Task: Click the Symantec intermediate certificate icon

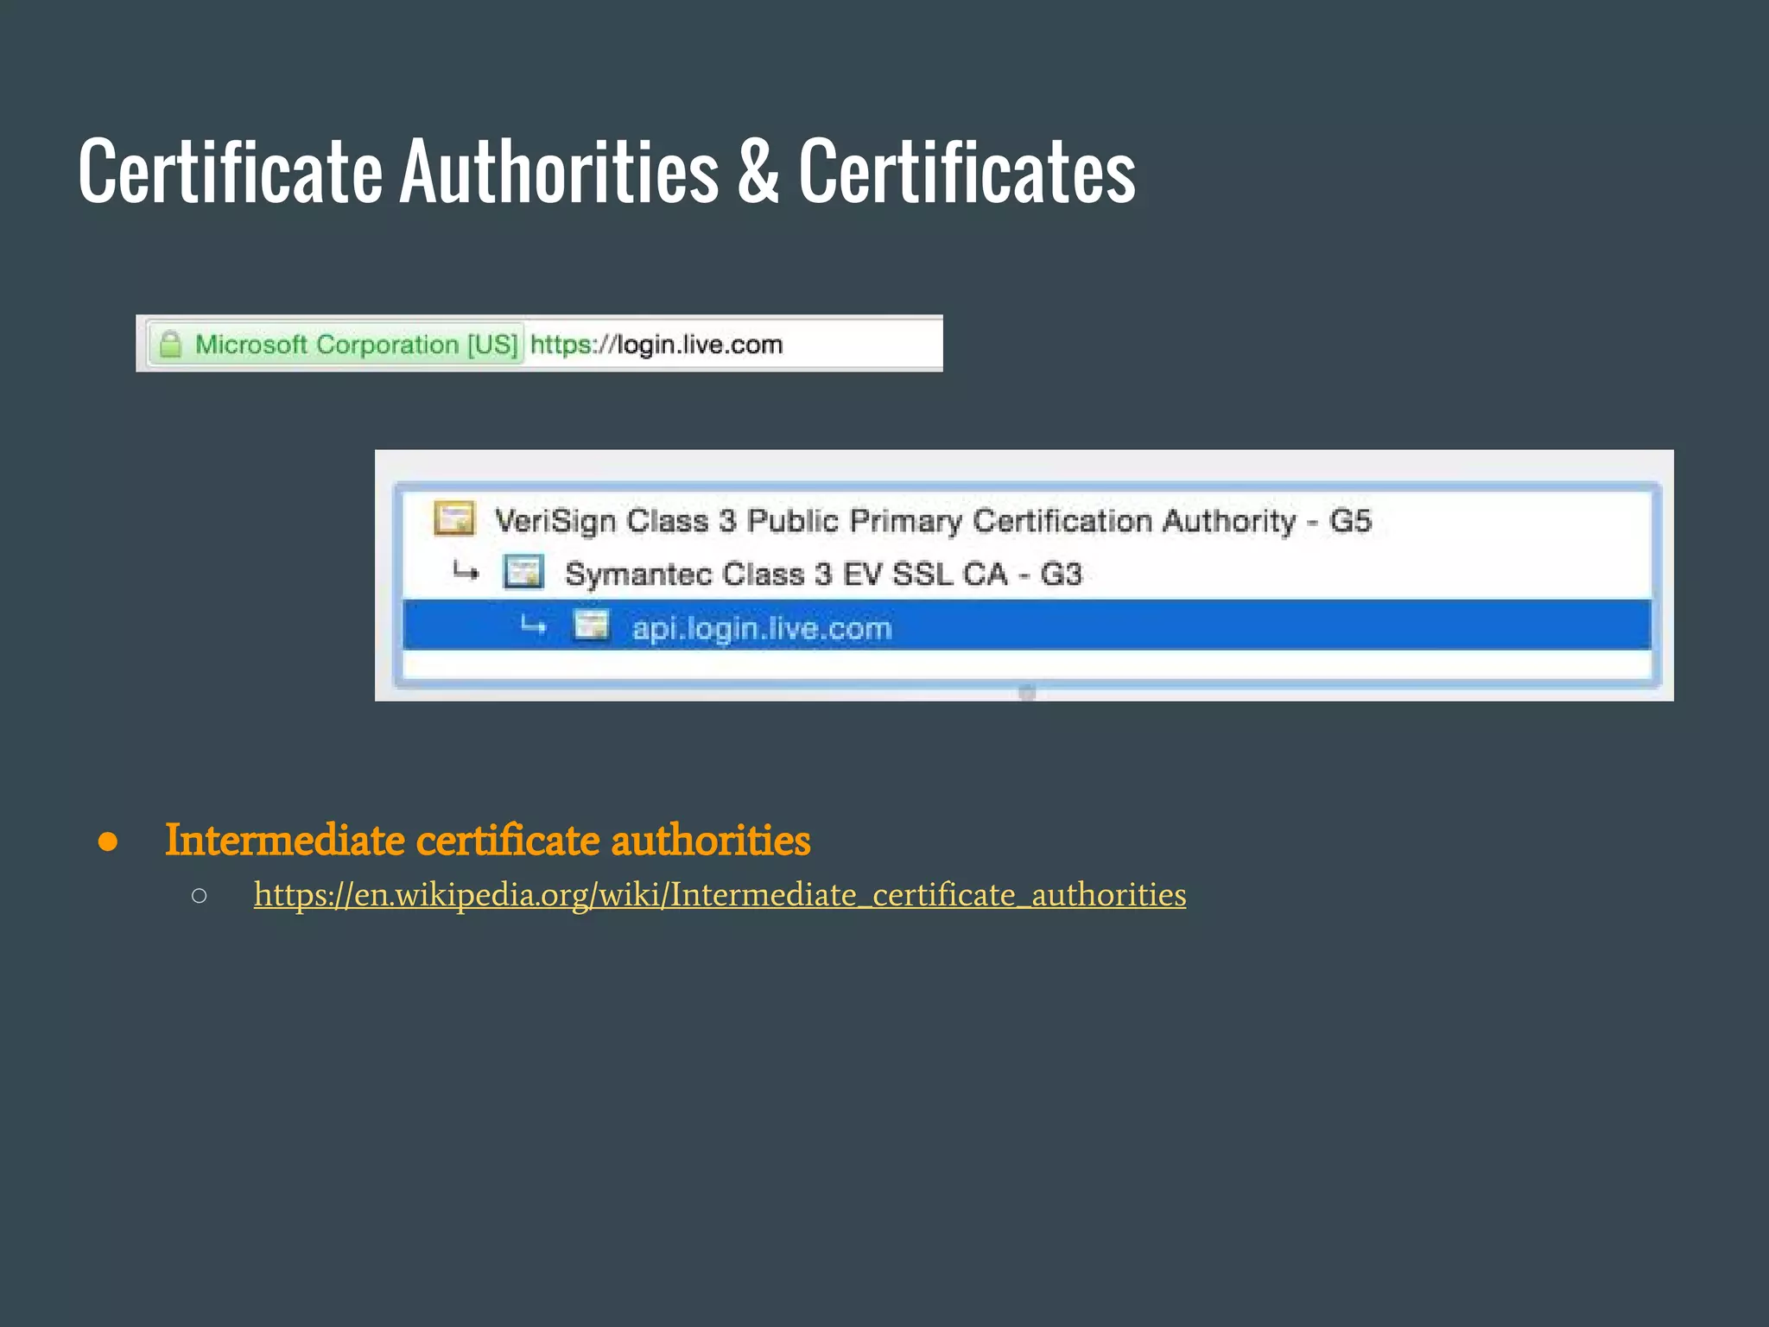Action: pyautogui.click(x=523, y=572)
